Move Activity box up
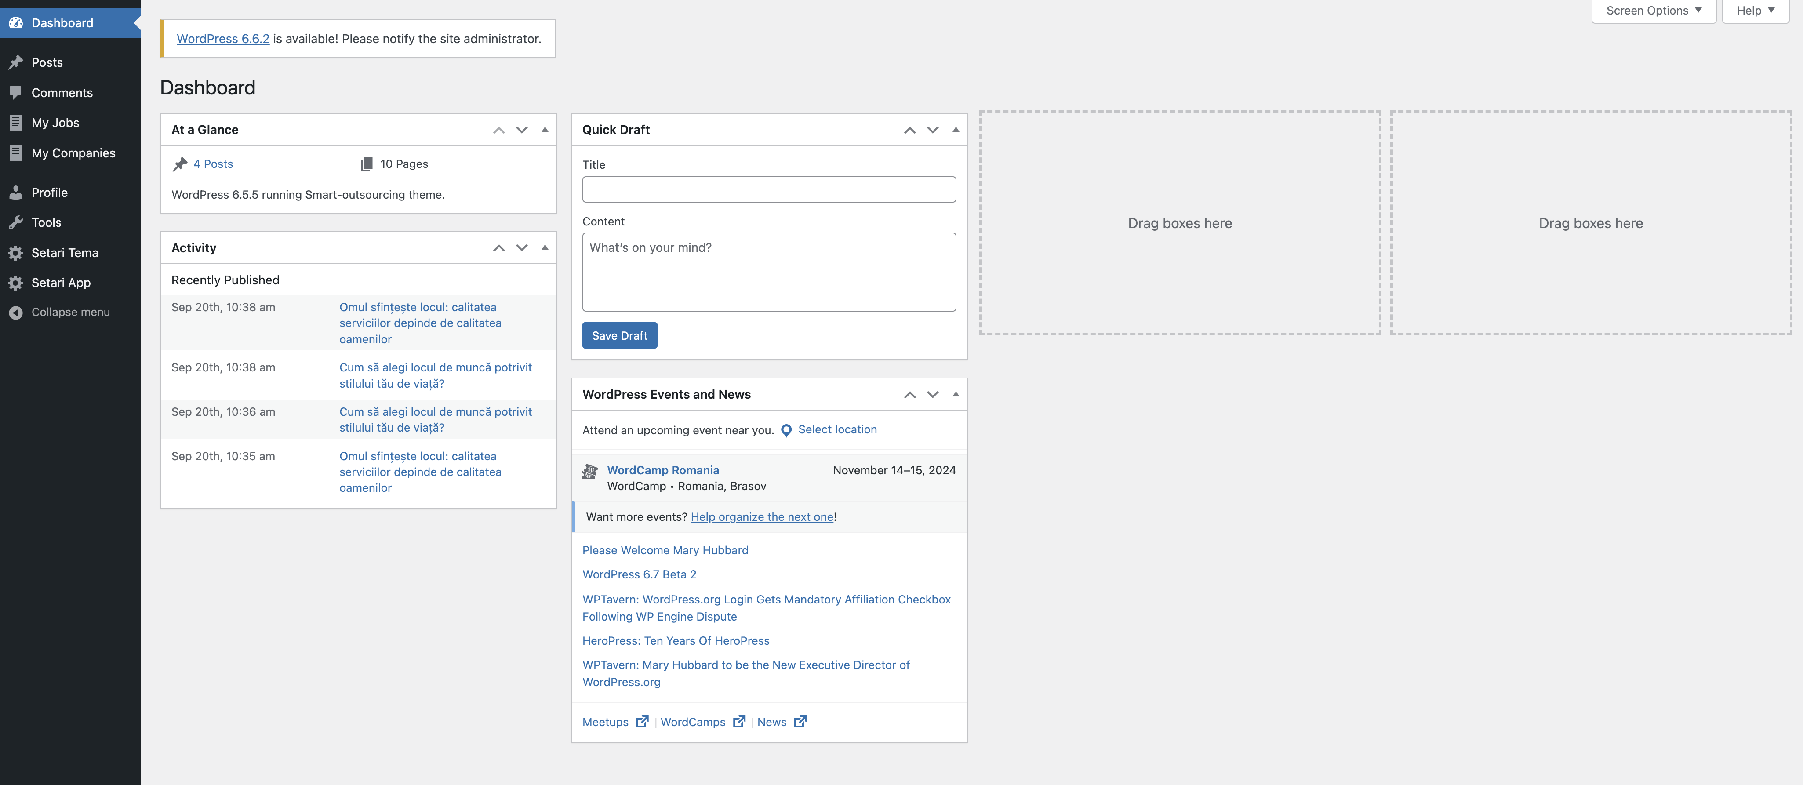This screenshot has height=785, width=1803. pos(499,247)
